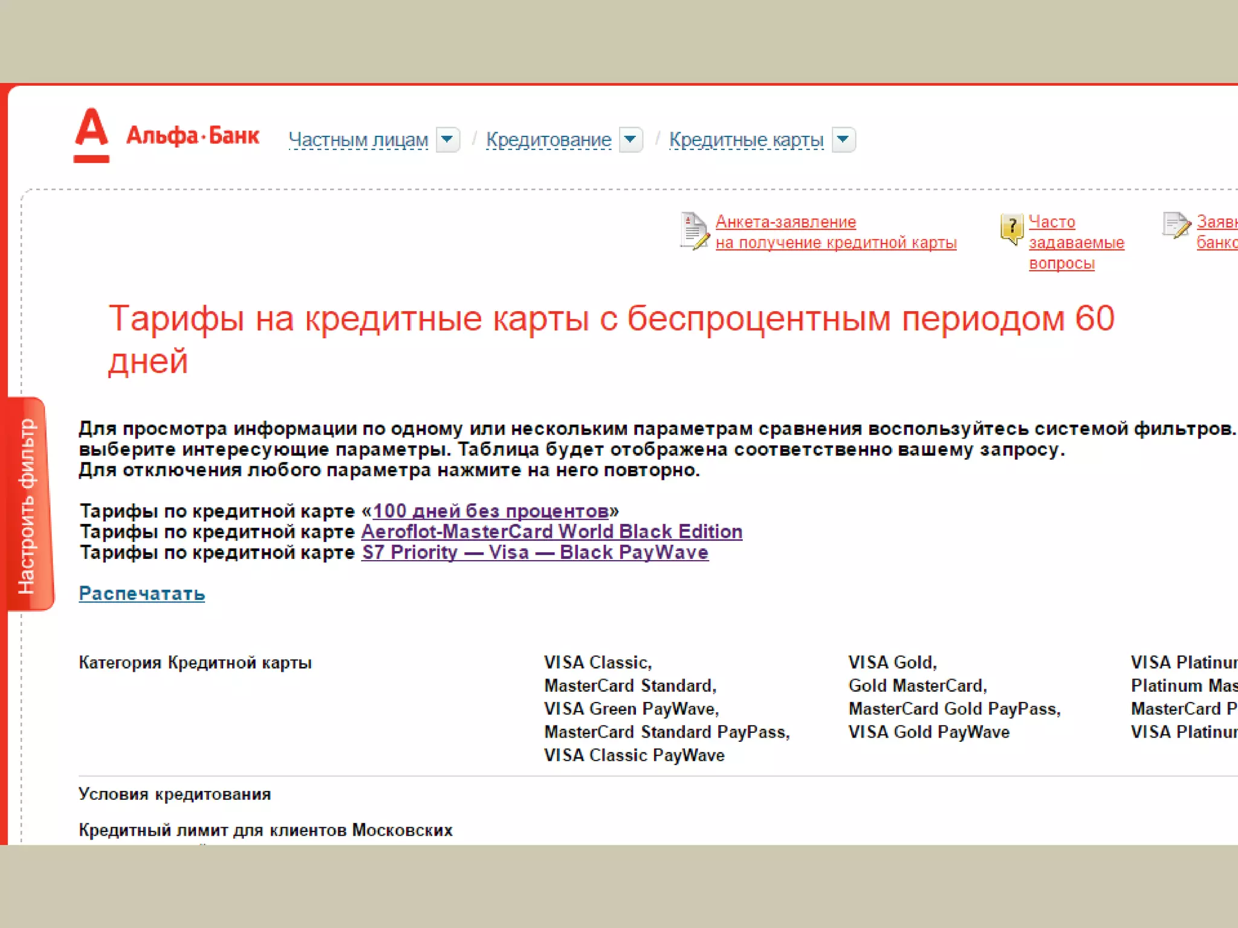Image resolution: width=1238 pixels, height=928 pixels.
Task: Go to Кредитные карты breadcrumb
Action: 746,140
